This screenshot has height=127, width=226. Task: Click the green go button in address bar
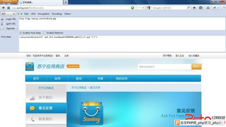[x=132, y=8]
